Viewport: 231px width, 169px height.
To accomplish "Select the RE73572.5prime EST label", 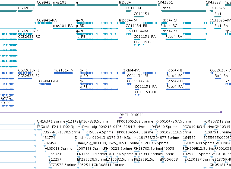I will (62, 165).
